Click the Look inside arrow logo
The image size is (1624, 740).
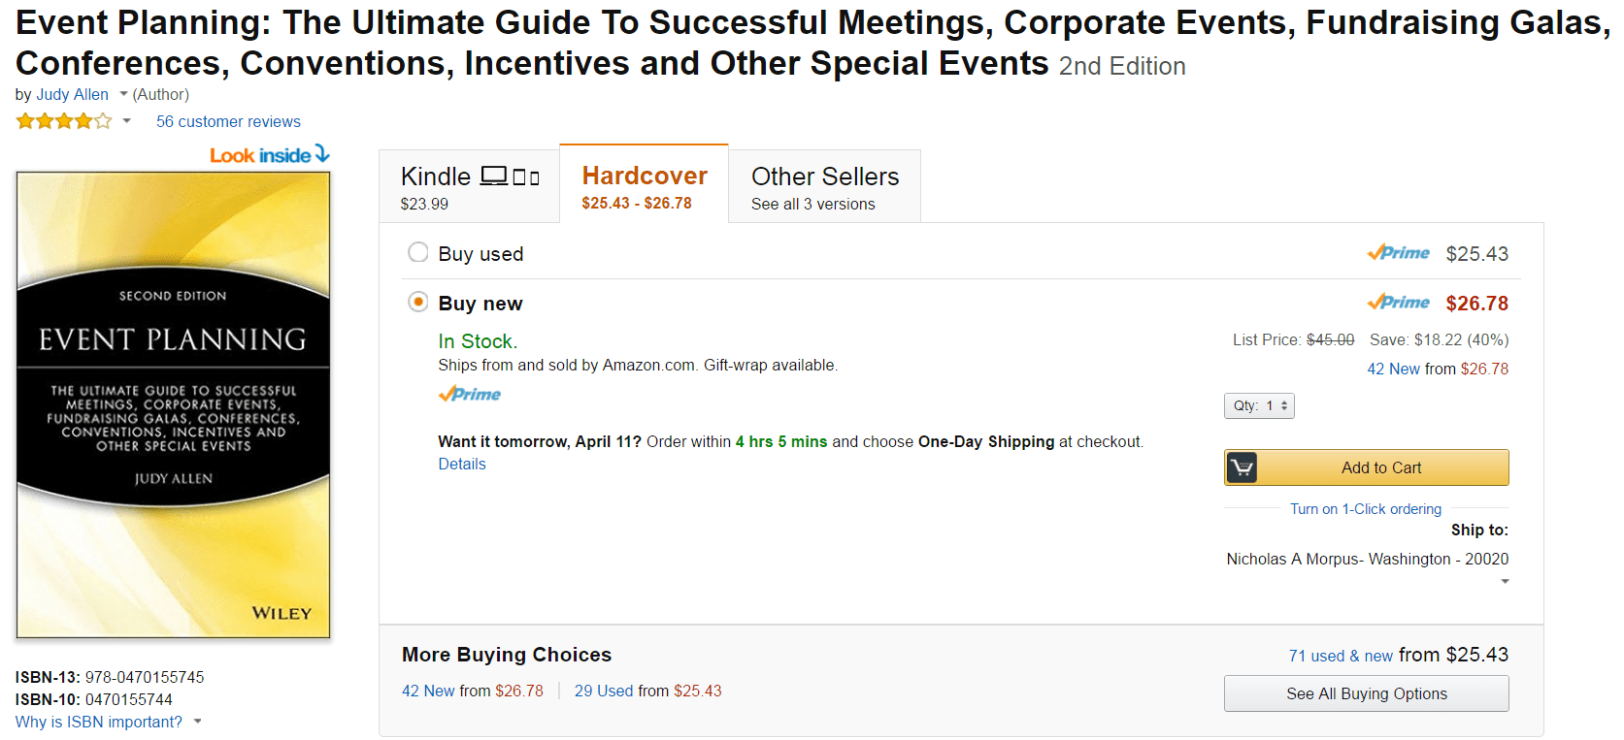click(270, 155)
